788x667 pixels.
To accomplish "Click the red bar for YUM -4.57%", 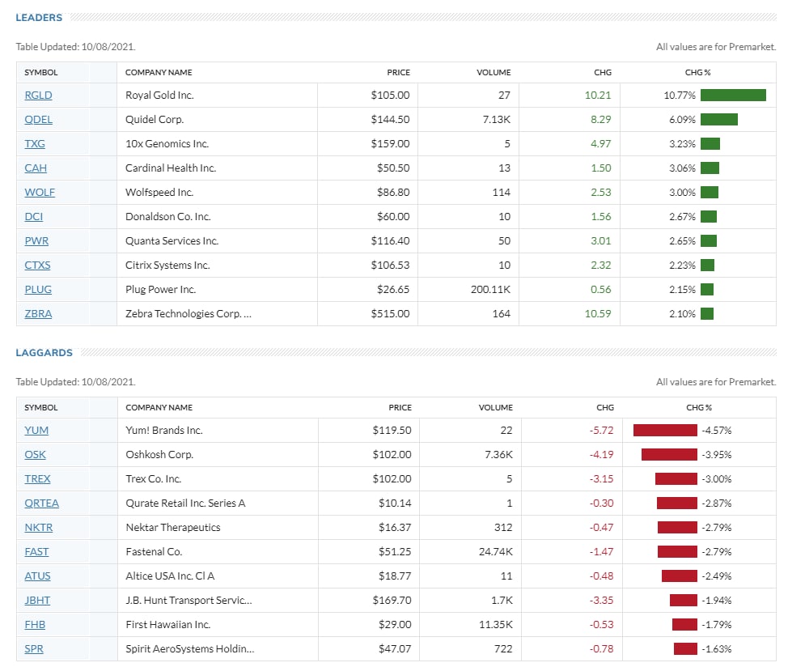I will click(x=665, y=431).
